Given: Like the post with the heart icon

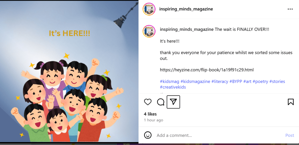Looking at the screenshot, I should click(148, 102).
